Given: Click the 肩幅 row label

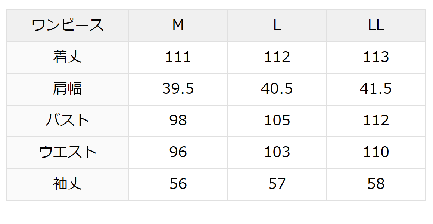Looking at the screenshot, I should pyautogui.click(x=68, y=89).
